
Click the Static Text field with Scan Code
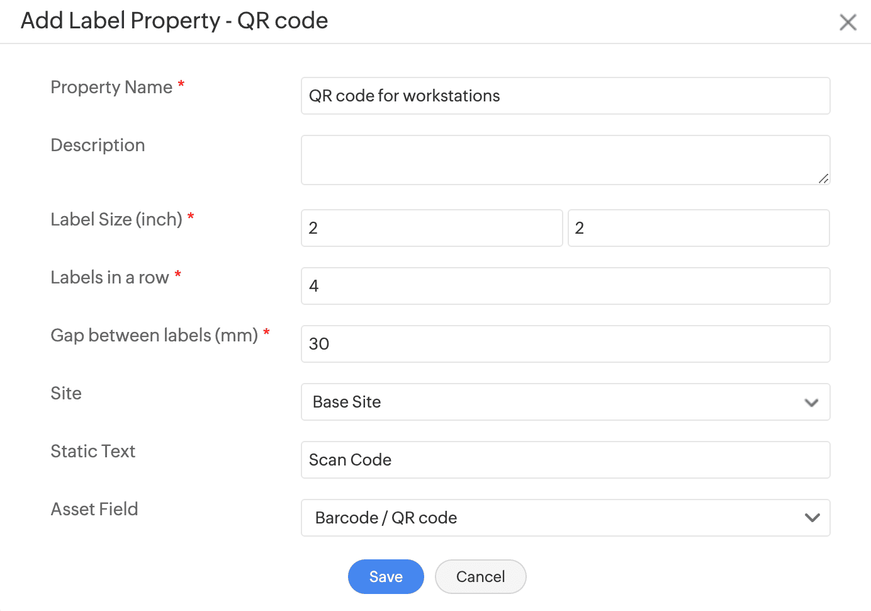tap(565, 460)
